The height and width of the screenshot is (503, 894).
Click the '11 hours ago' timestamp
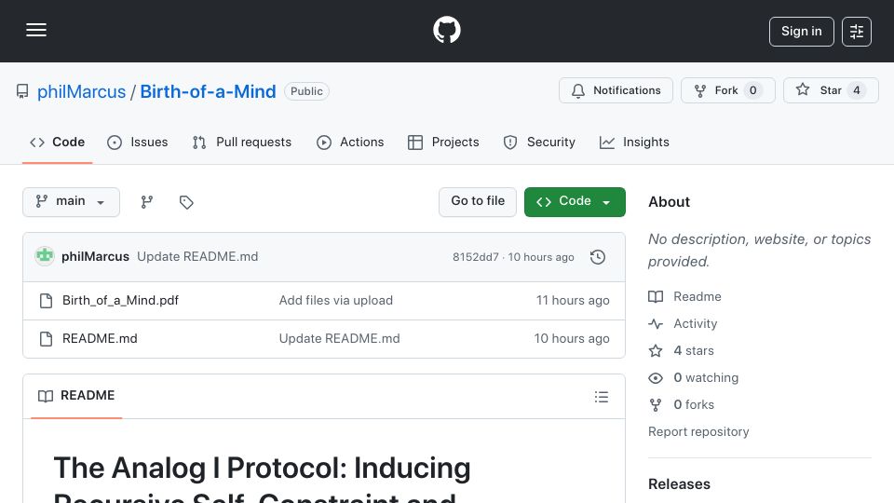pyautogui.click(x=573, y=301)
